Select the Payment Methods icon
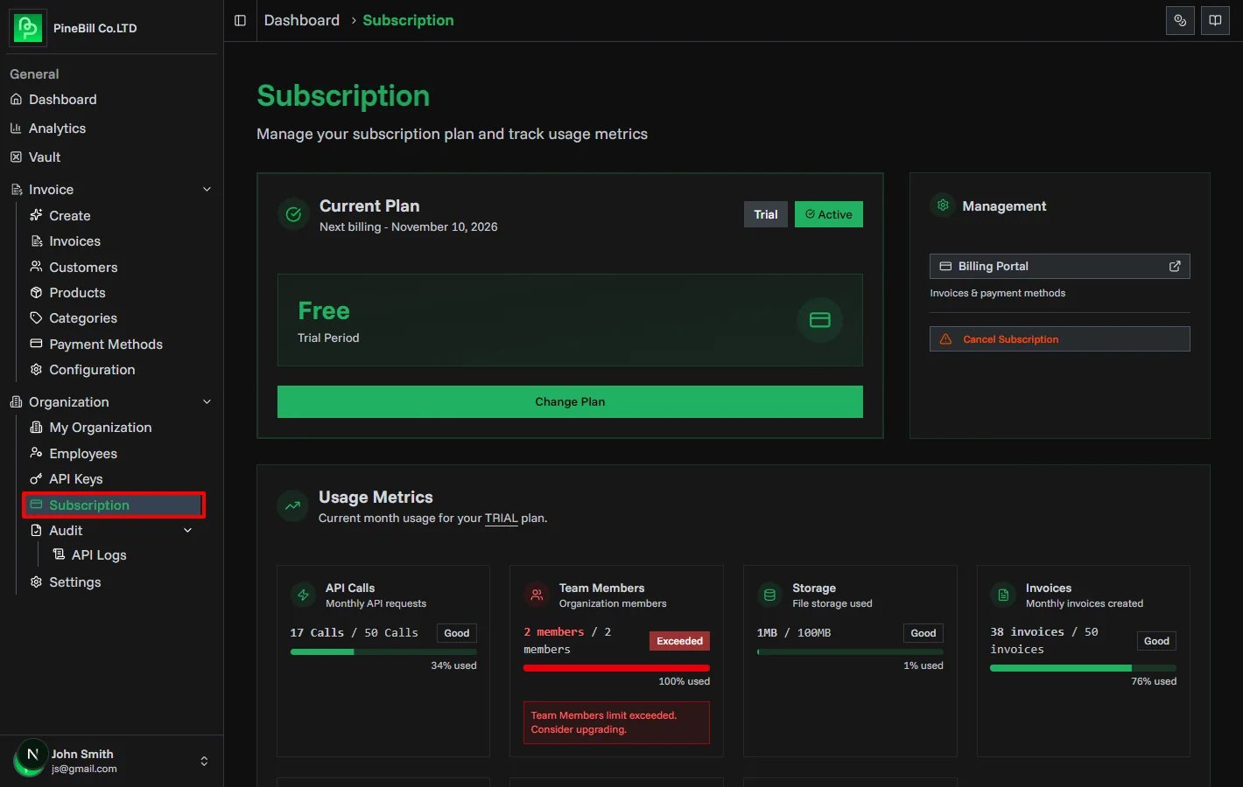This screenshot has height=787, width=1243. pyautogui.click(x=36, y=344)
